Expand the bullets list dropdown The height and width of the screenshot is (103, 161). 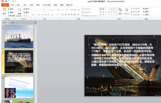coord(65,10)
